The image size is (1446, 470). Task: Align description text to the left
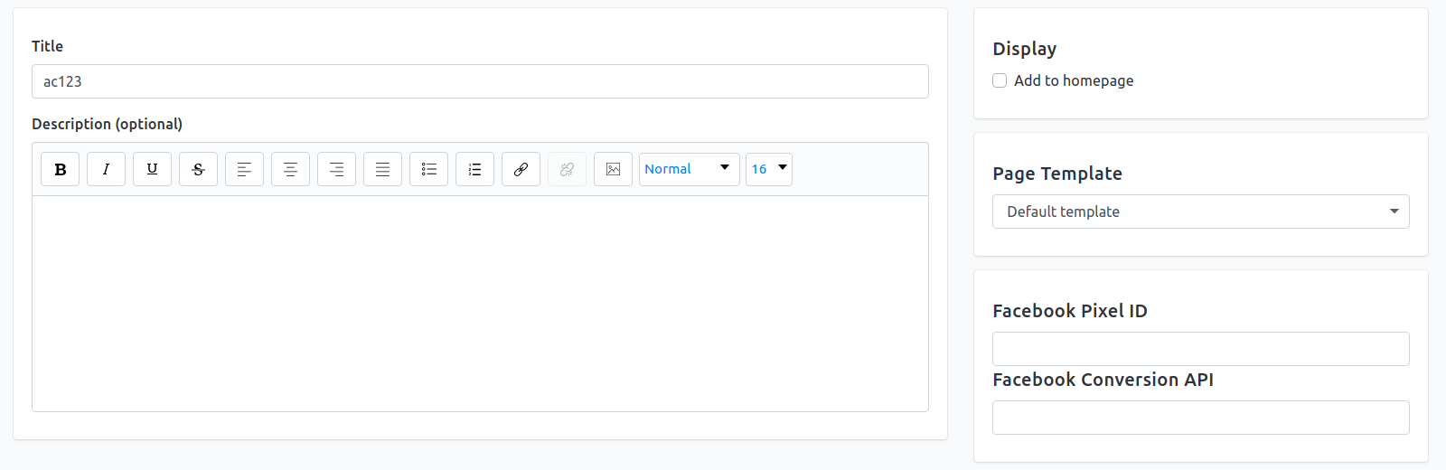pos(244,169)
